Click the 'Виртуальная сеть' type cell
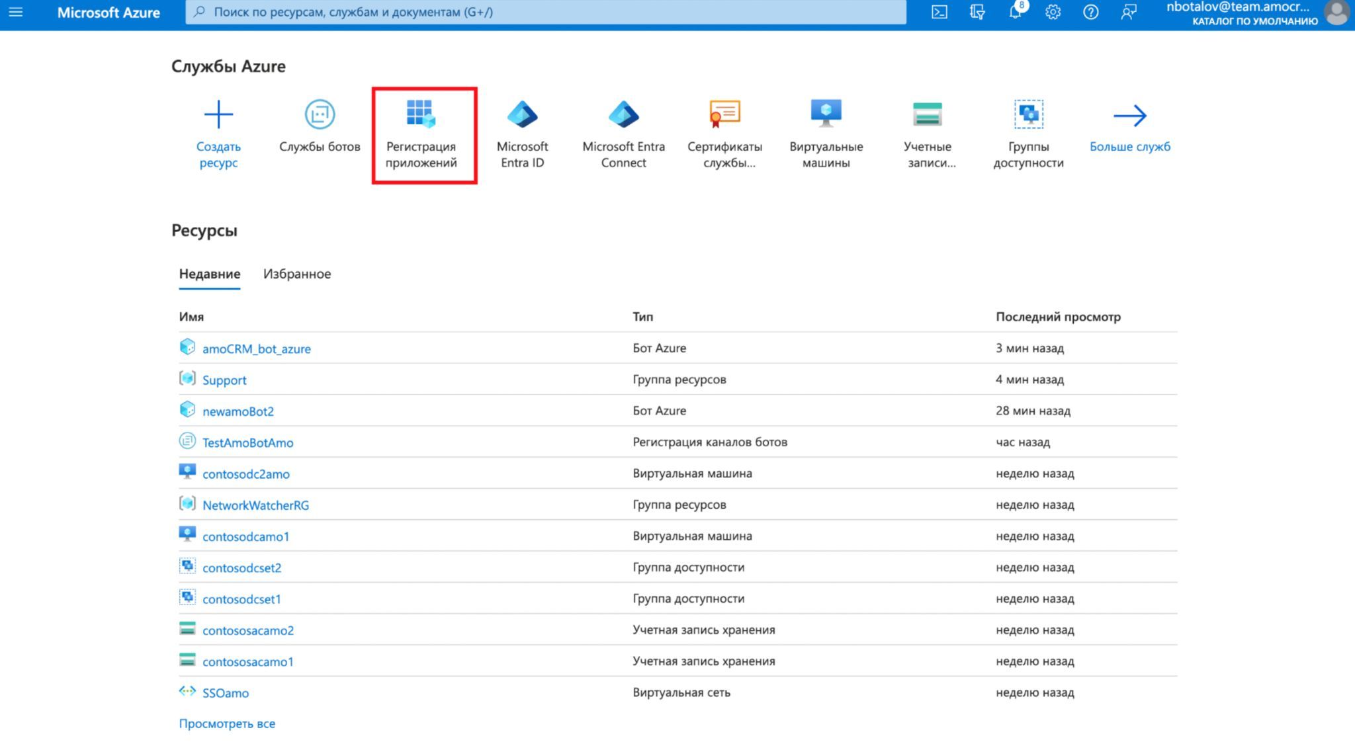 pos(681,692)
